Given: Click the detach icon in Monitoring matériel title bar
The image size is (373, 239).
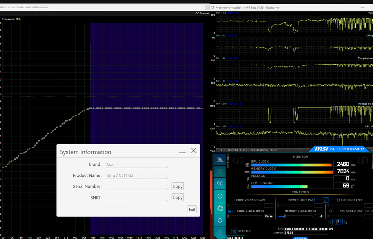Looking at the screenshot, I should 213,8.
